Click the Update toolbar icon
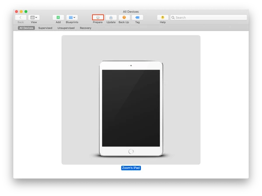262x196 pixels. click(111, 17)
